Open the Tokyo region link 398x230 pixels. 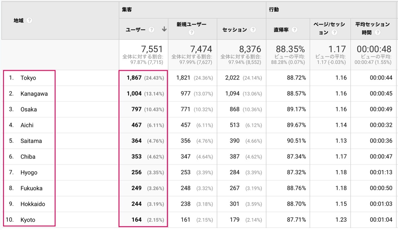[x=28, y=78]
